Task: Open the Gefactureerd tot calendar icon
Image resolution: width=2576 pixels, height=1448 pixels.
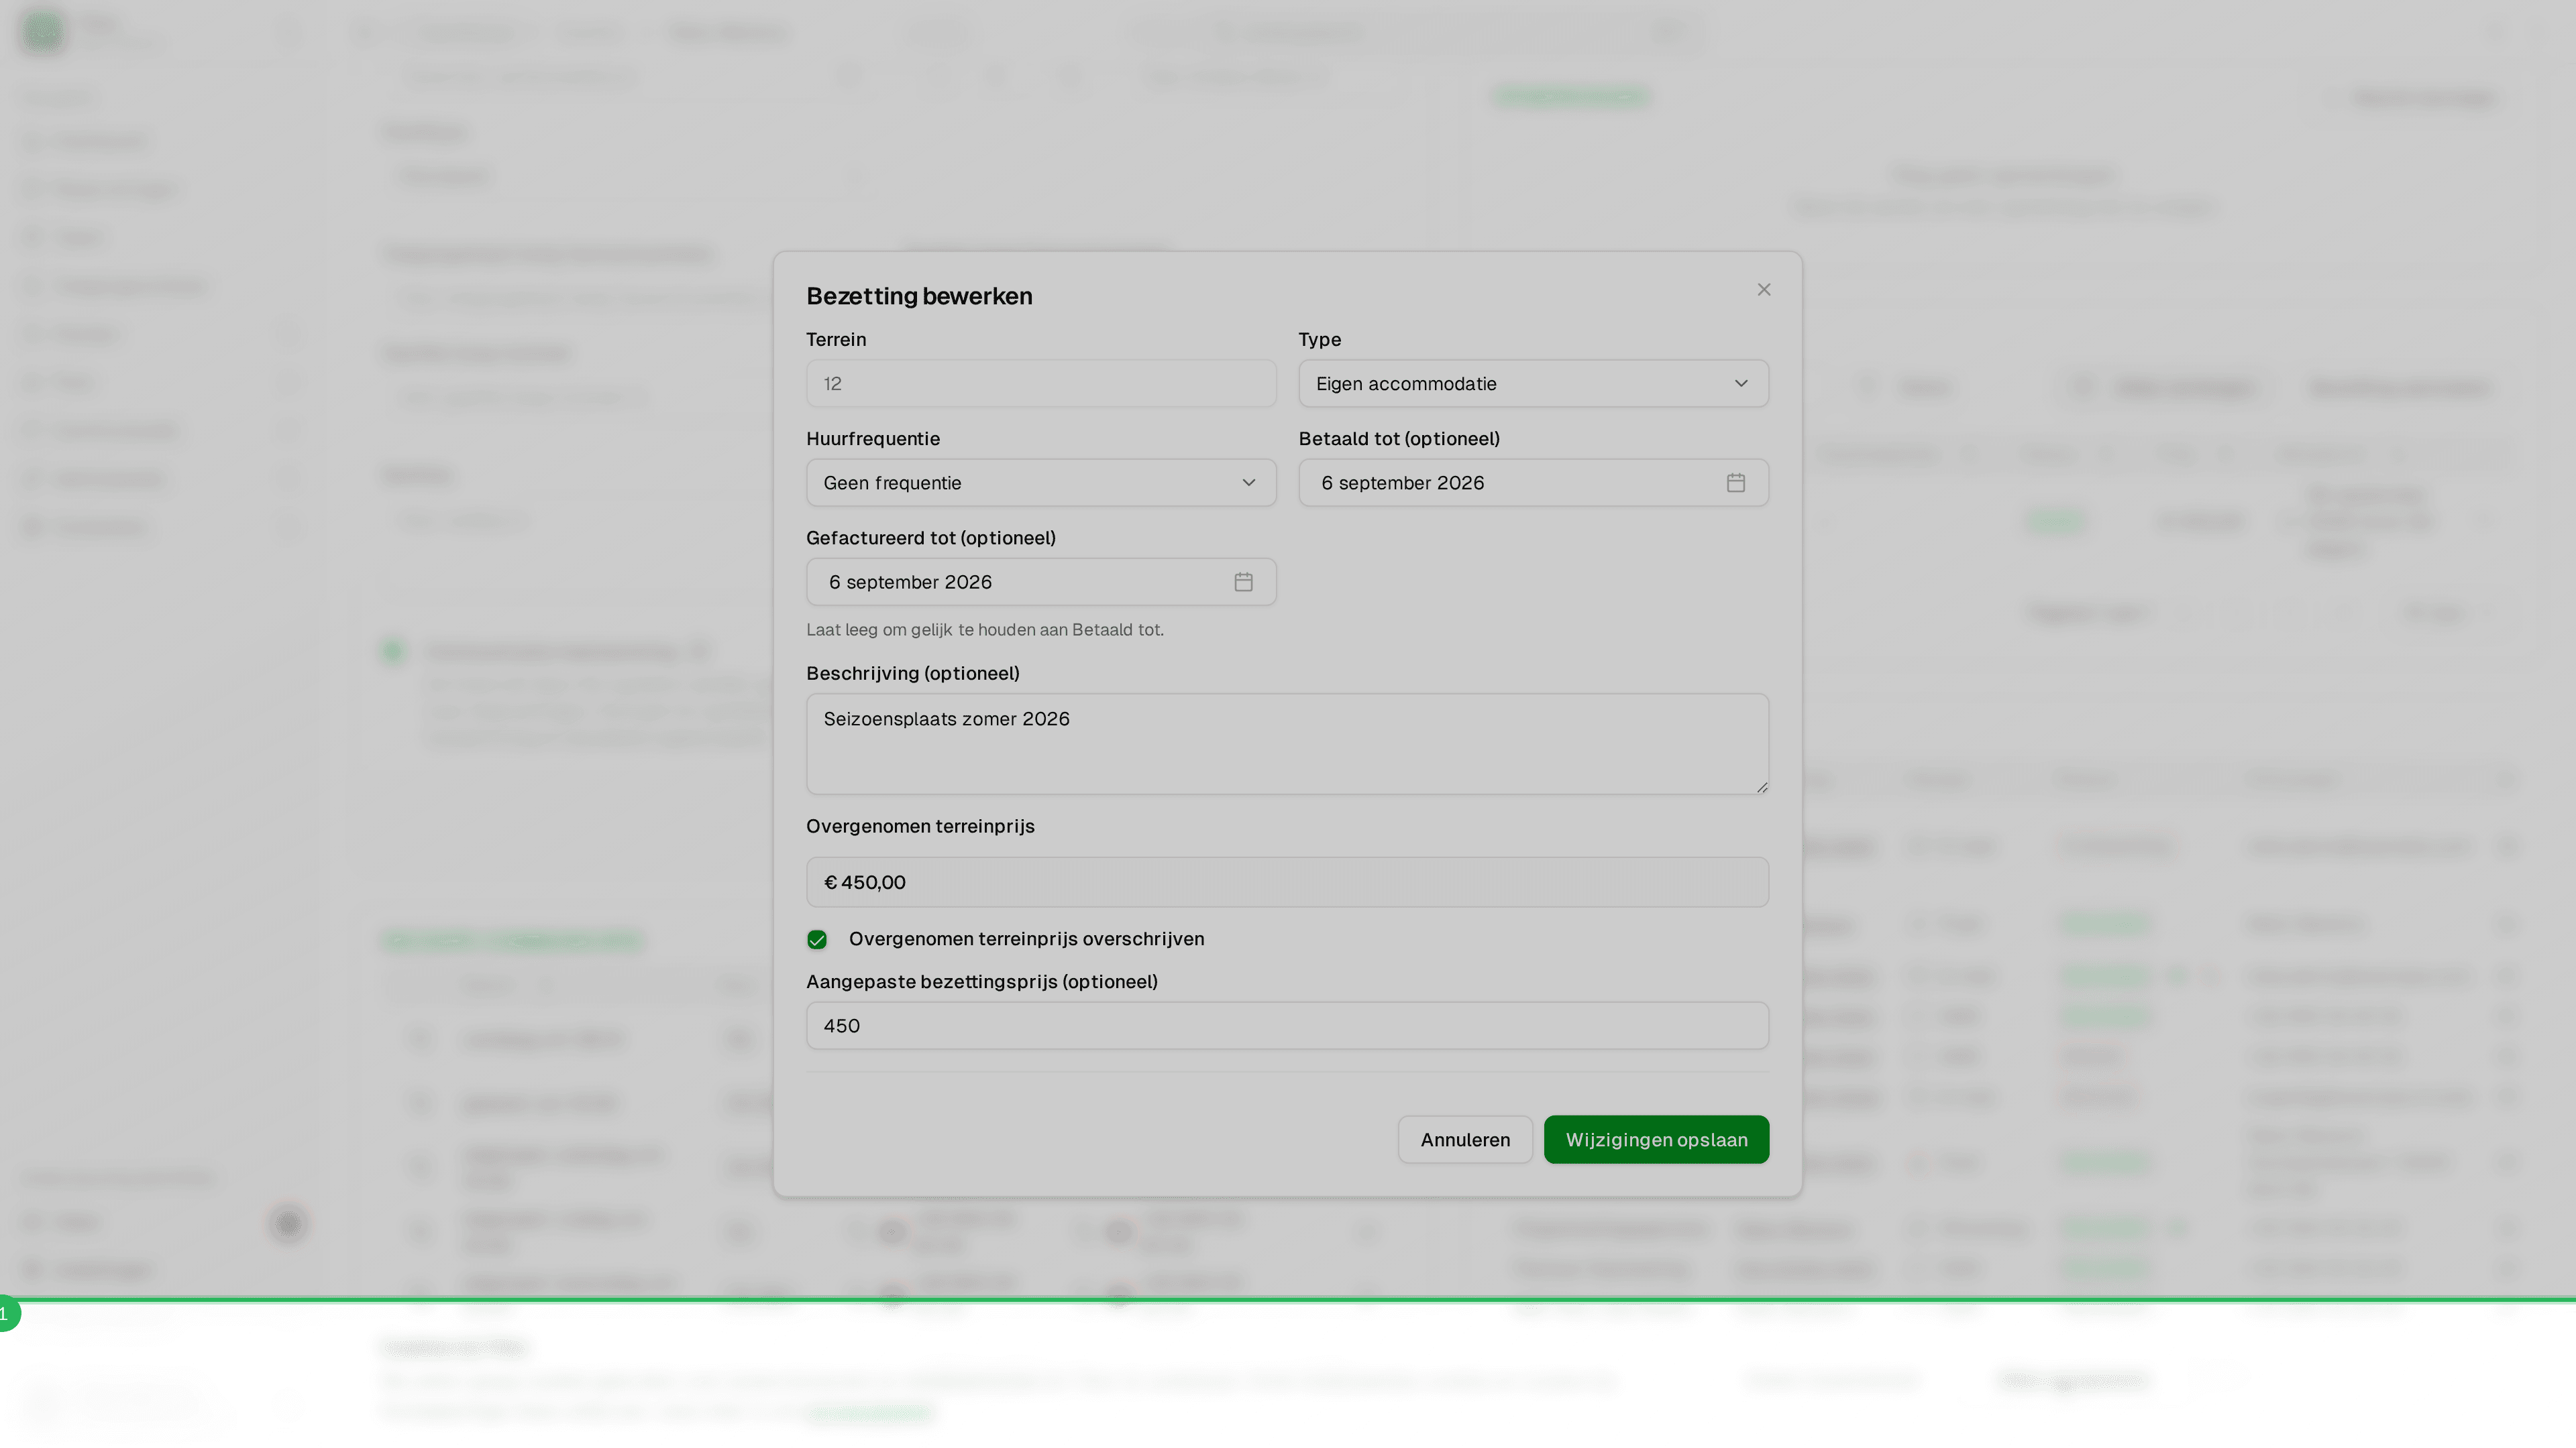Action: 1243,582
